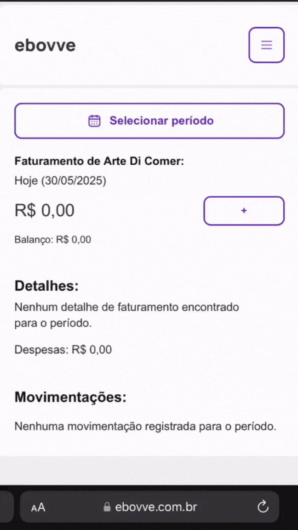Tap the partially visible tab icon bottom left
Image resolution: width=298 pixels, height=530 pixels.
point(5,507)
